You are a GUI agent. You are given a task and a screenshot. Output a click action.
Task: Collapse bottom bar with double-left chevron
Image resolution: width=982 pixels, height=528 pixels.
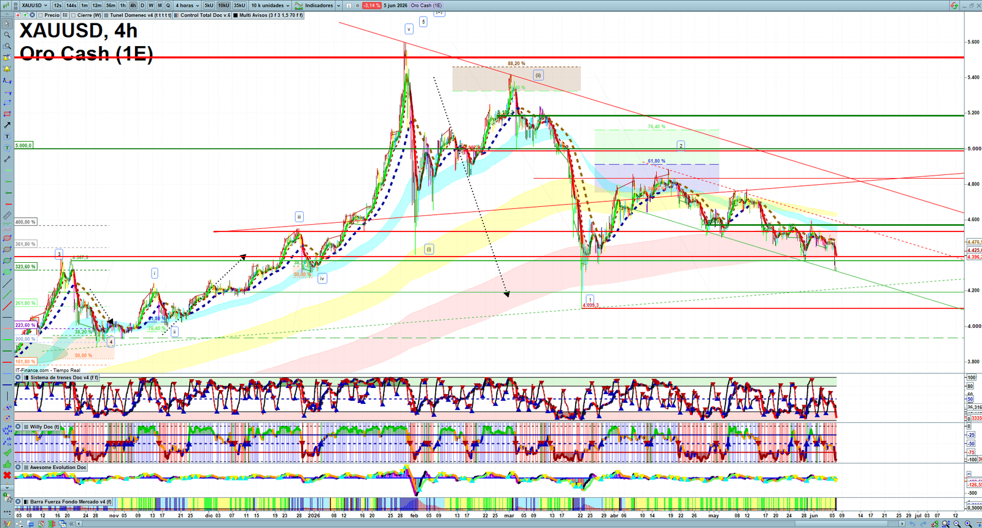tap(71, 524)
